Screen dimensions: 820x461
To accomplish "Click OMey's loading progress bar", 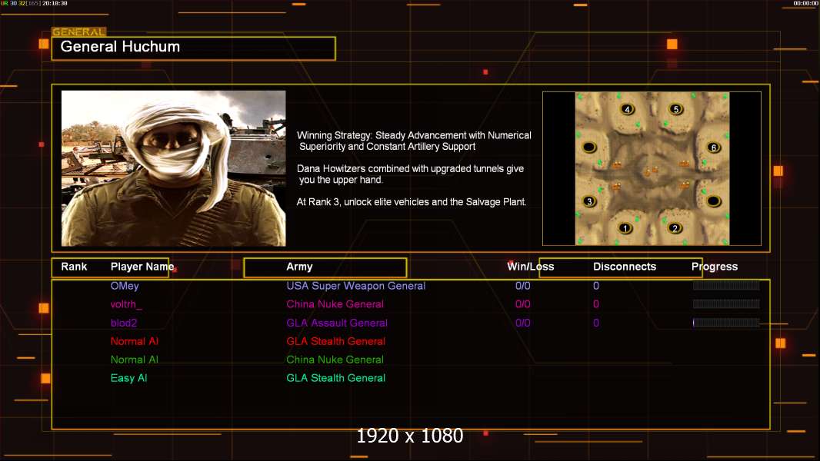I will point(725,286).
